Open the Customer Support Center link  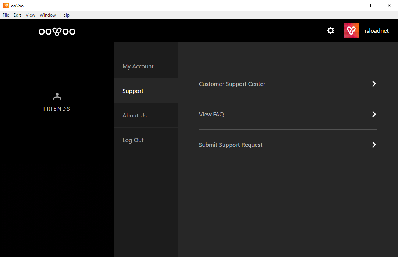point(232,84)
